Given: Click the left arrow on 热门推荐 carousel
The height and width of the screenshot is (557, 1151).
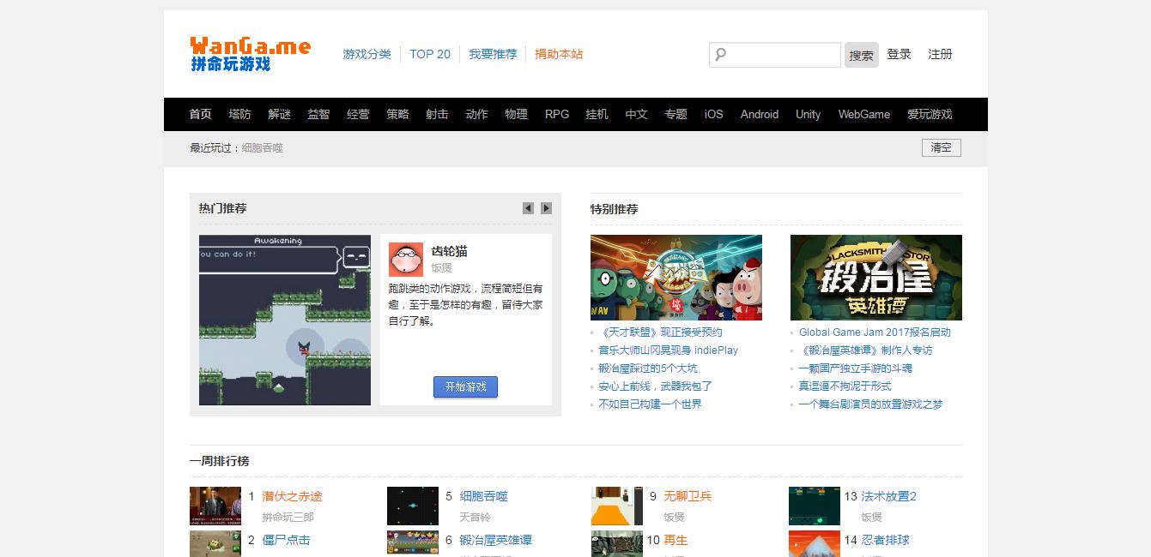Looking at the screenshot, I should [528, 207].
